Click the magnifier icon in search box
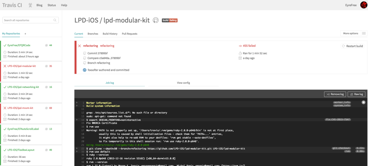368x166 pixels. pyautogui.click(x=55, y=20)
